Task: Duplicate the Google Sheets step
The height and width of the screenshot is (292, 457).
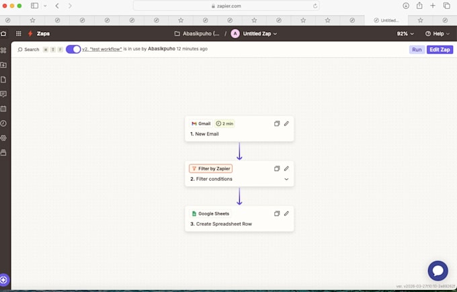Action: [277, 213]
